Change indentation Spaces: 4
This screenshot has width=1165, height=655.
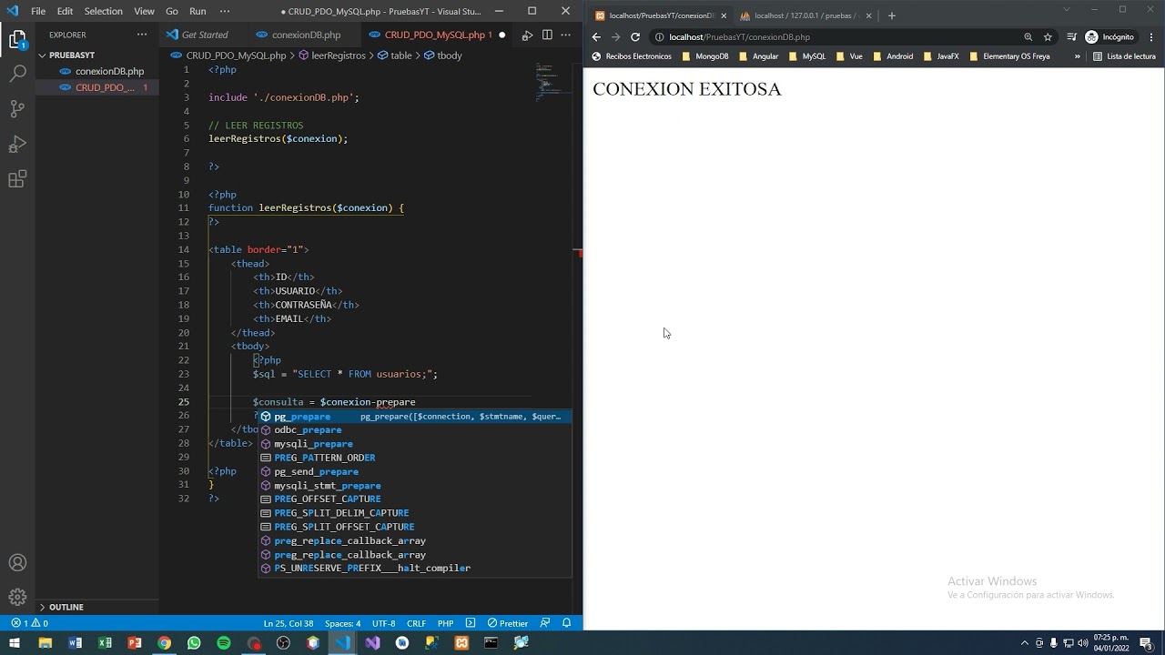342,623
